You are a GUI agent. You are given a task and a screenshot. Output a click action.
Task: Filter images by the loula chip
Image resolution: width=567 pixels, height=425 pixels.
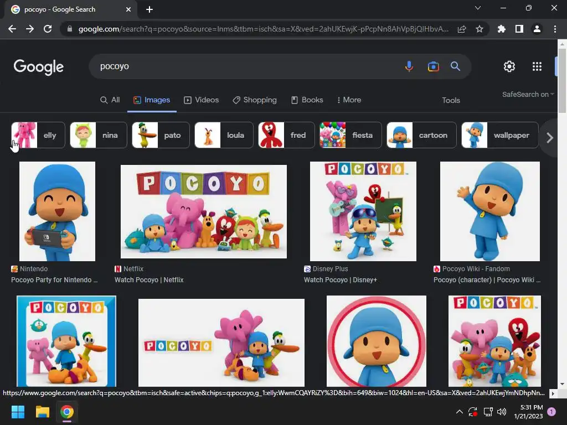click(224, 135)
